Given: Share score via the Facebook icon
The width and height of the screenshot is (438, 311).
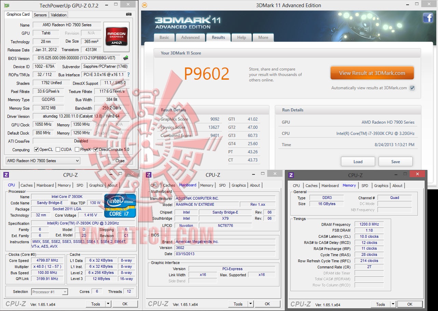Looking at the screenshot, I should (428, 18).
